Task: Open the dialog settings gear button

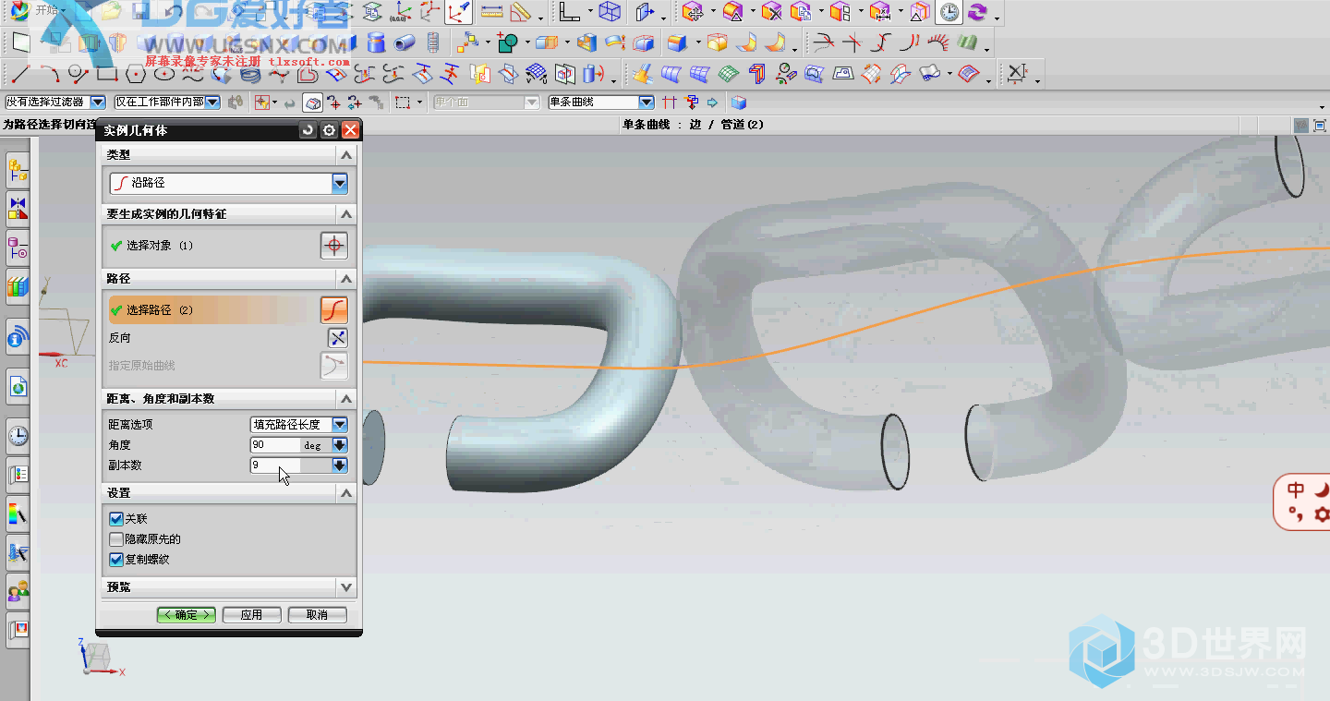Action: 329,131
